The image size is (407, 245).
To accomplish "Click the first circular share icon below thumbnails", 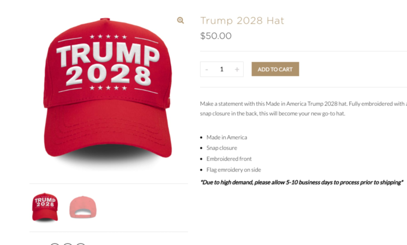I will pos(54,244).
